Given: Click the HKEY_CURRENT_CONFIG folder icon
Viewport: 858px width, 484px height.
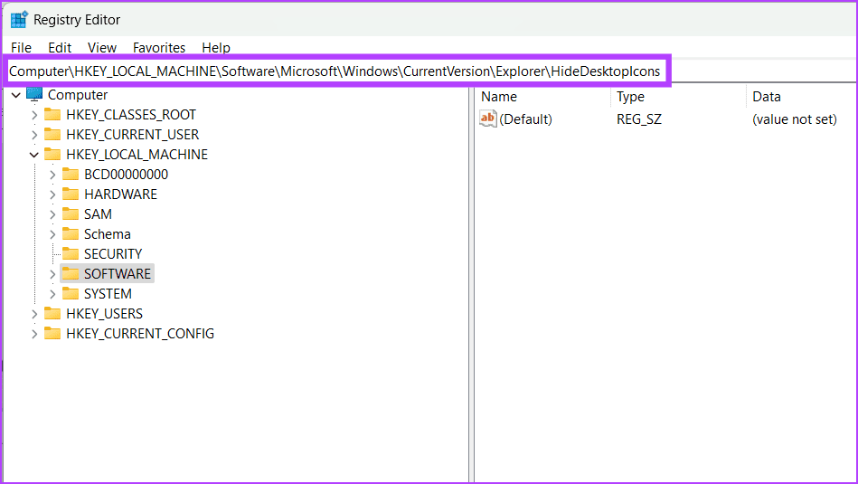Looking at the screenshot, I should point(52,333).
